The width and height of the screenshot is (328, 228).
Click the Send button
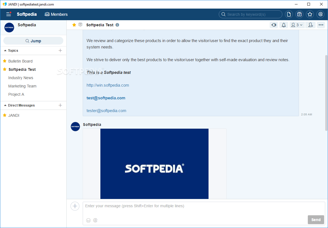316,220
